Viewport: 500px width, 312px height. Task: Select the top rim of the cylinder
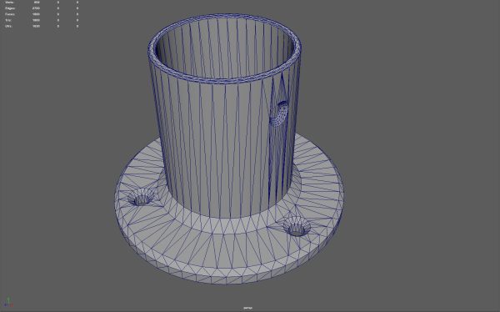[x=224, y=48]
